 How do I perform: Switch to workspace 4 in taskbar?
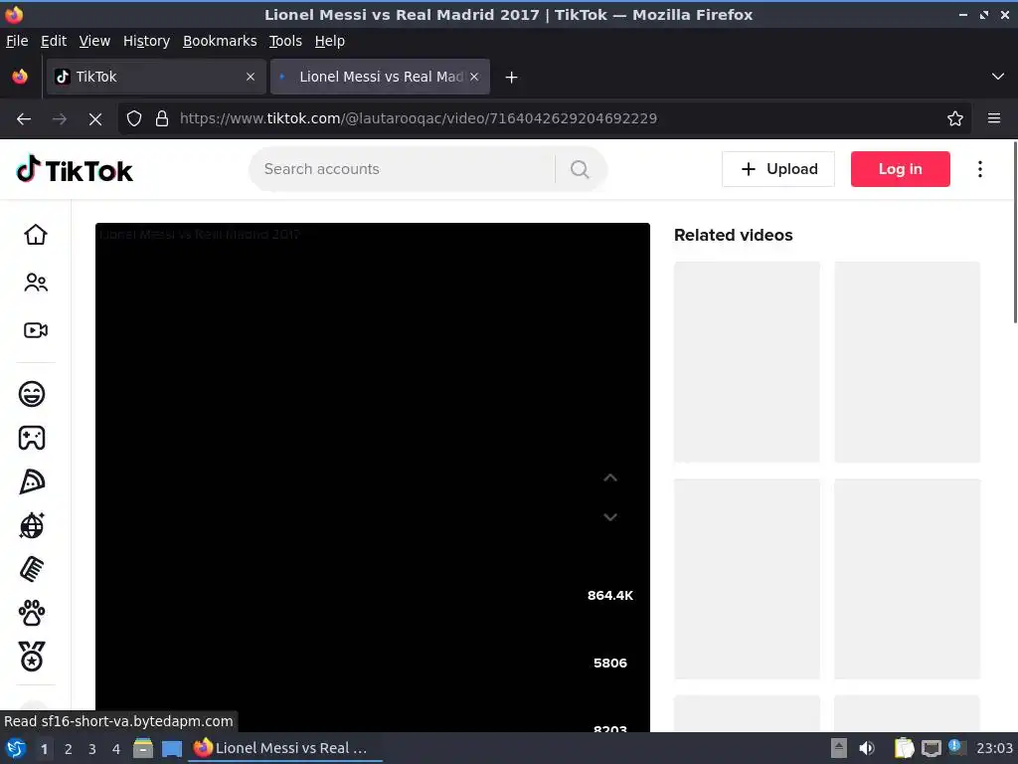point(116,749)
